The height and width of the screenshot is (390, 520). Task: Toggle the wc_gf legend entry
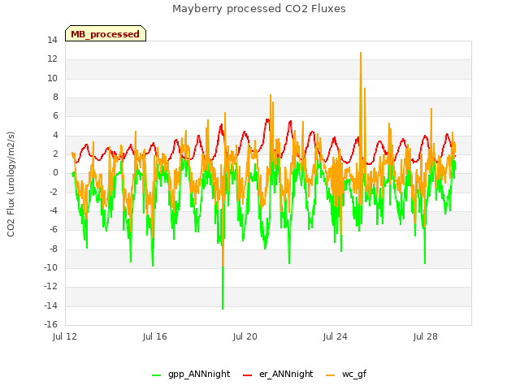(x=346, y=374)
